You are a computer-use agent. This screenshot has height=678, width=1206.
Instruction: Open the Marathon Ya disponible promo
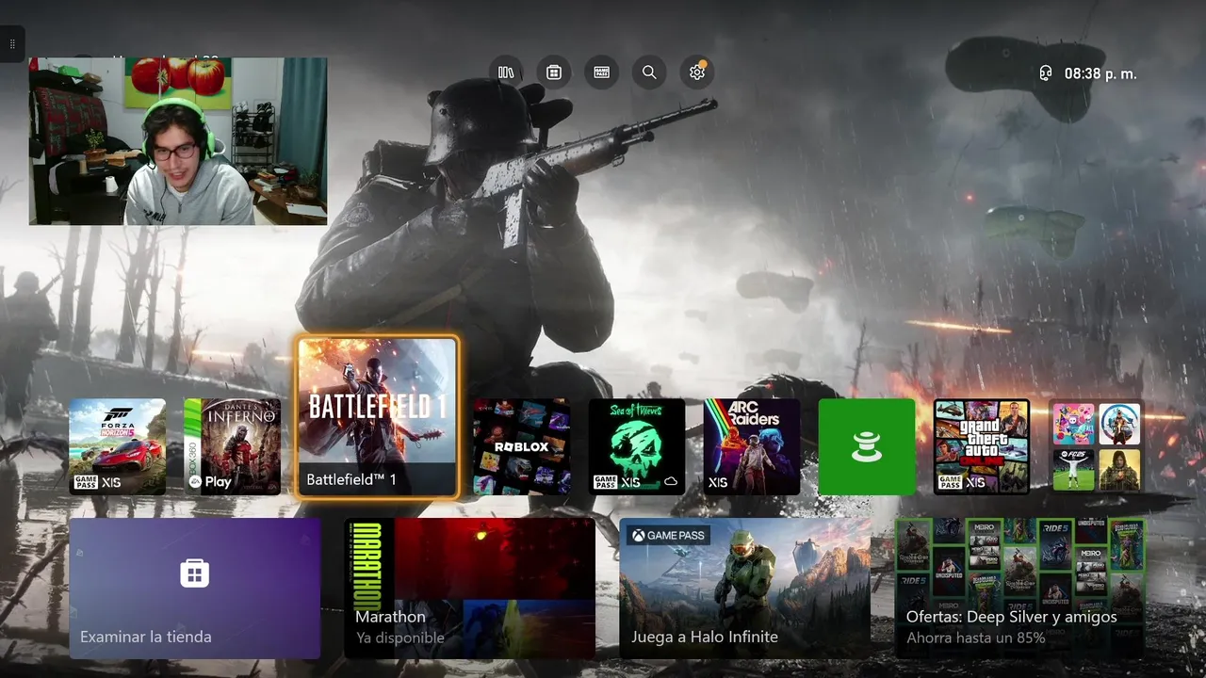[x=469, y=588]
